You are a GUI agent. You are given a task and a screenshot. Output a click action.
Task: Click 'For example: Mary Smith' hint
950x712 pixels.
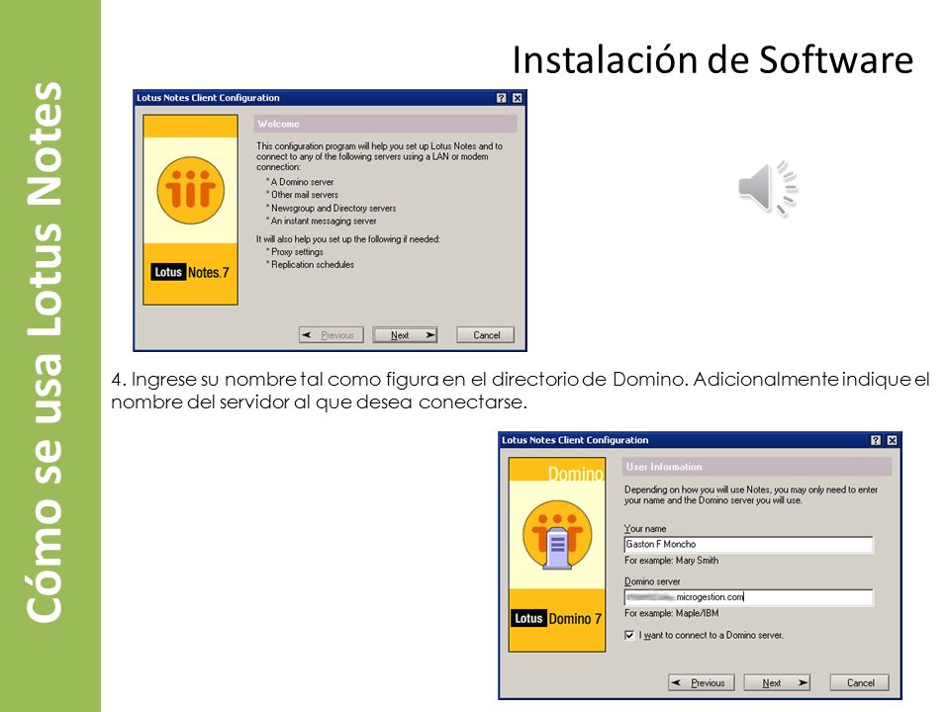click(x=671, y=561)
